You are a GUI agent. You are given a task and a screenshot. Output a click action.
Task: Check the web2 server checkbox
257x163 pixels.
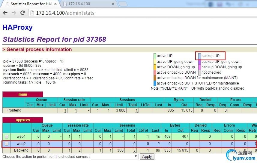point(7,144)
